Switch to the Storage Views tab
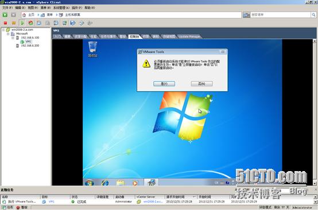This screenshot has height=210, width=318. point(169,37)
